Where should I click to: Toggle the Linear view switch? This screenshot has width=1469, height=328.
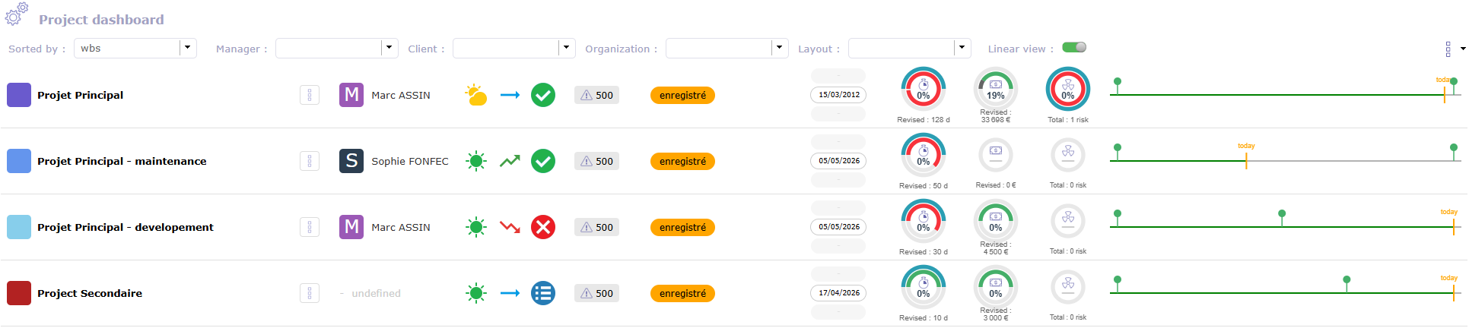(1075, 47)
